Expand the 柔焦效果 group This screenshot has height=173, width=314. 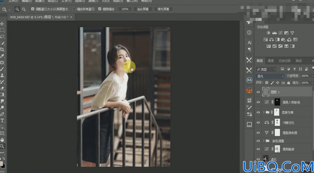264,113
